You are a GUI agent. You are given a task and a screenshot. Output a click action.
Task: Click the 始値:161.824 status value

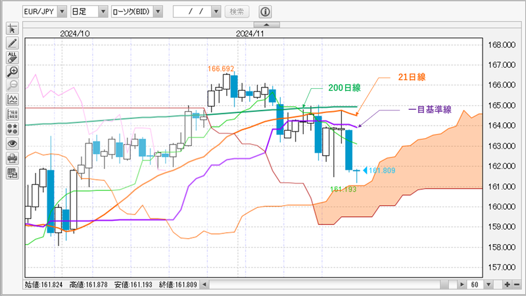tap(43, 285)
